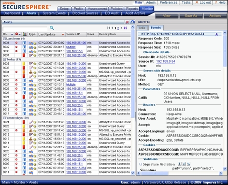Screen dimensions: 228x185
Task: Click the type icon of alert 8033
Action: (x=31, y=80)
